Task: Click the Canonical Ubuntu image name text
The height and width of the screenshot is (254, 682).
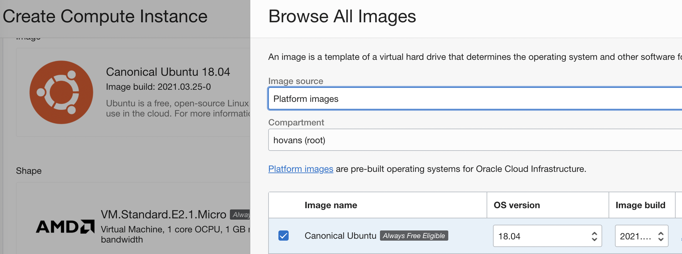Action: point(340,236)
